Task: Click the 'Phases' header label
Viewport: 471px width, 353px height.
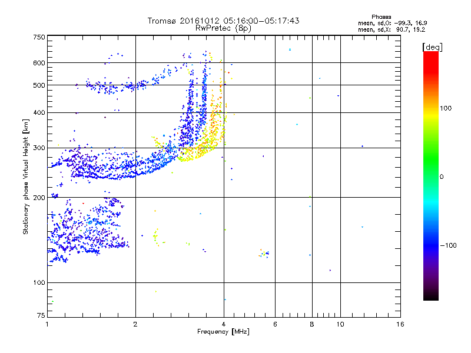Action: point(381,17)
